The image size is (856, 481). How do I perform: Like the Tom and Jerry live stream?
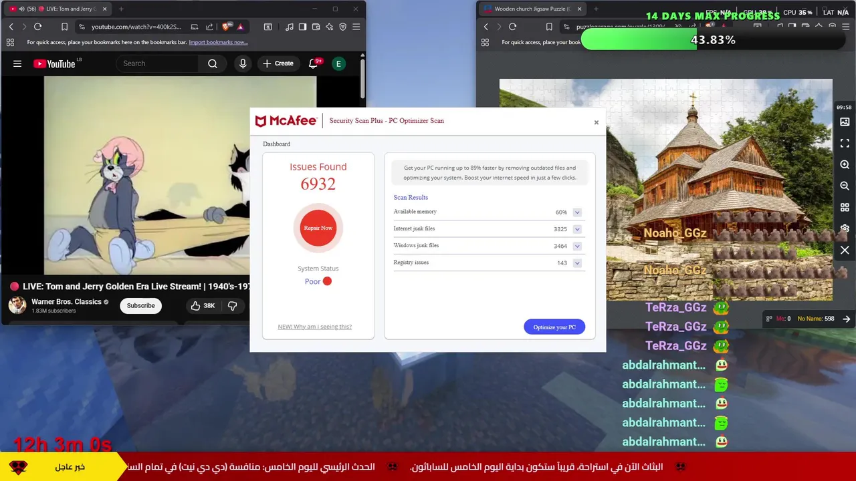tap(203, 305)
